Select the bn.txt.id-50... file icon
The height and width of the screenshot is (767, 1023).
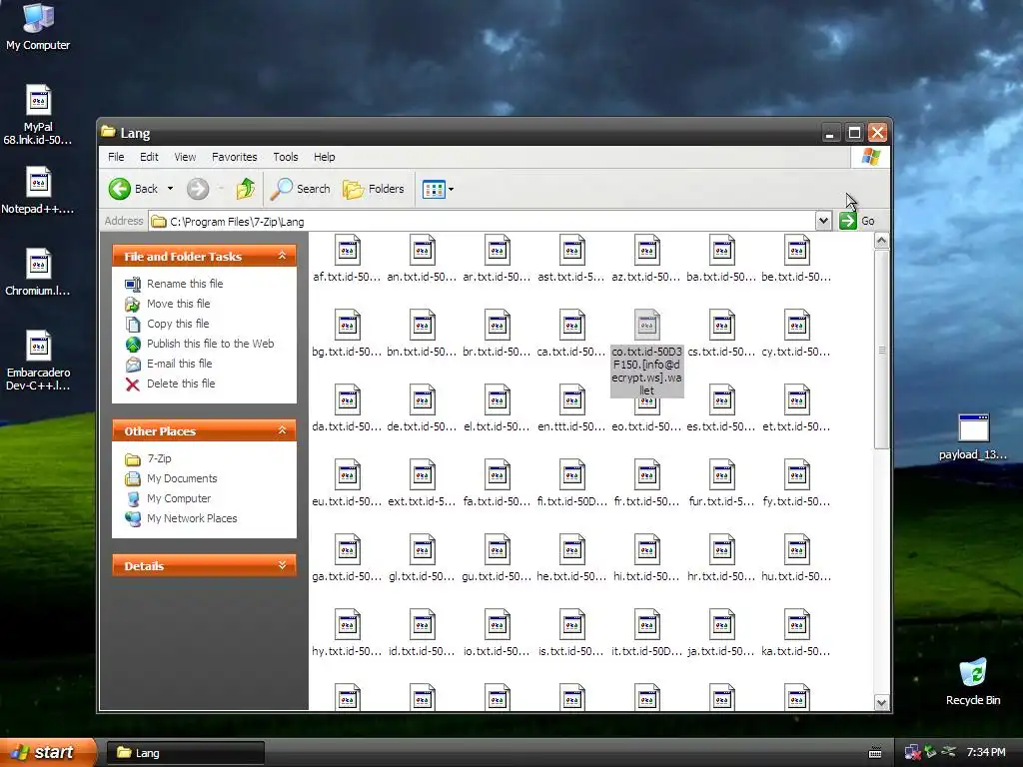[x=423, y=325]
